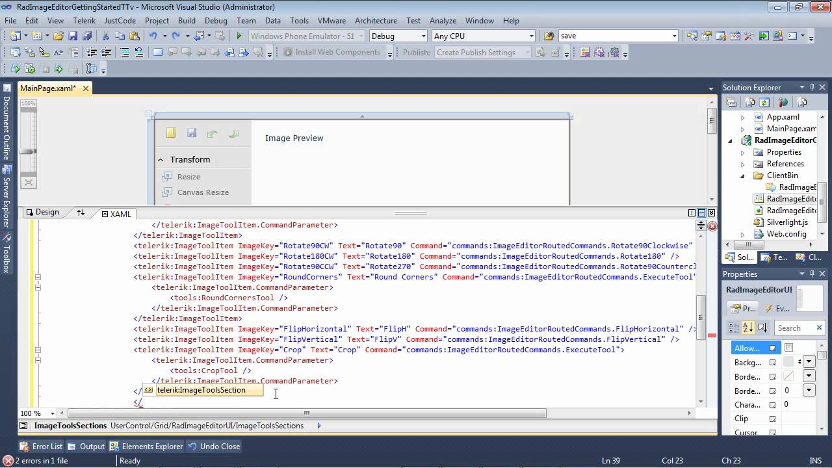Collapse the XAML pane with the arrow button
The height and width of the screenshot is (468, 832).
point(712,213)
